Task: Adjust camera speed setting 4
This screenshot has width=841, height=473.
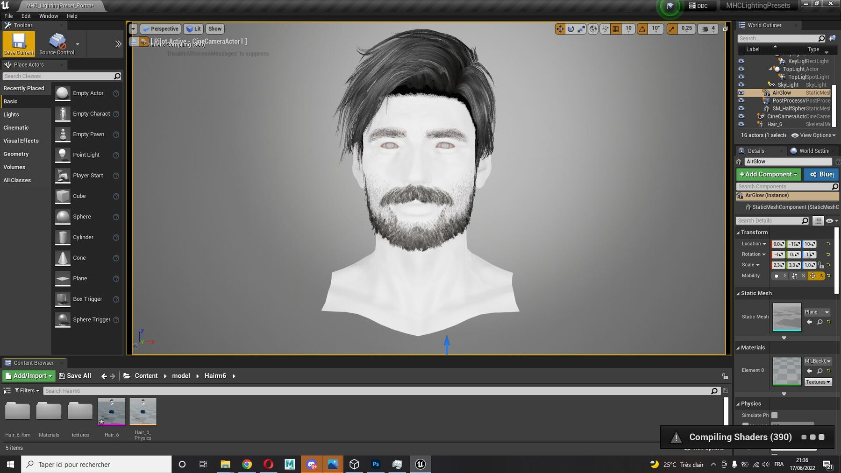Action: click(708, 29)
